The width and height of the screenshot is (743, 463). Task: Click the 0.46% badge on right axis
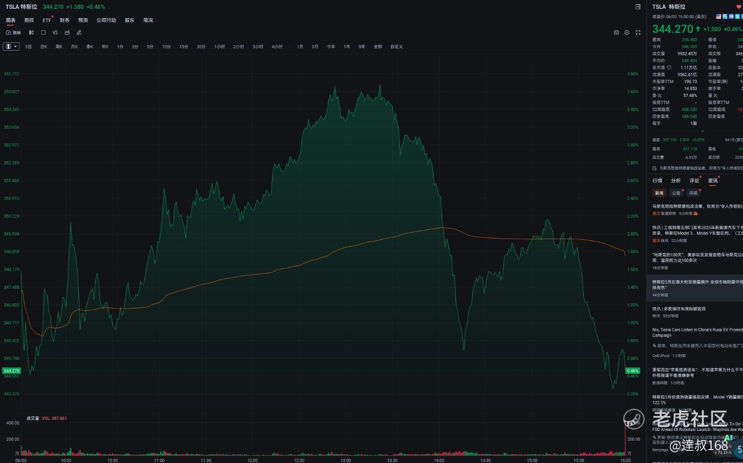(x=632, y=371)
